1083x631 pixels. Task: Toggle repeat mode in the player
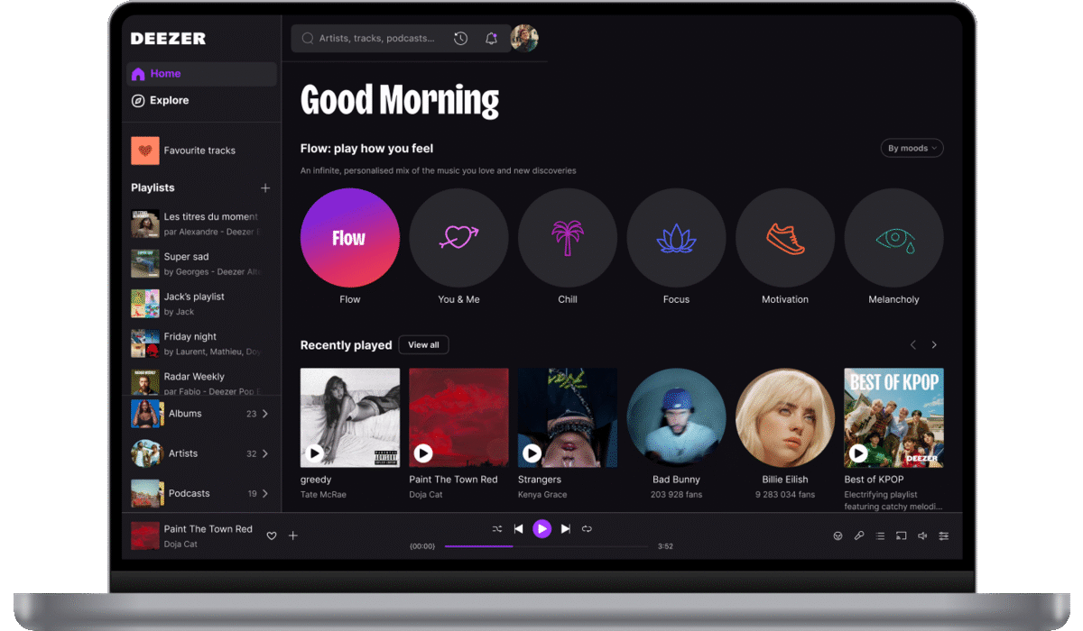point(587,529)
